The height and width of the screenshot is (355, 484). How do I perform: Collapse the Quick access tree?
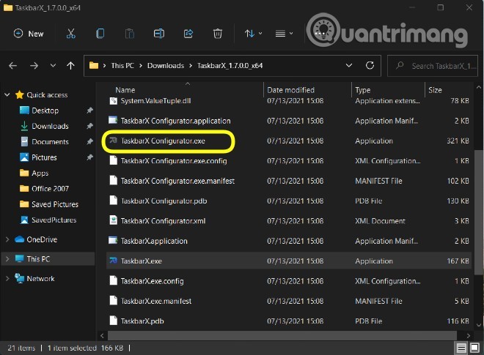(x=8, y=94)
